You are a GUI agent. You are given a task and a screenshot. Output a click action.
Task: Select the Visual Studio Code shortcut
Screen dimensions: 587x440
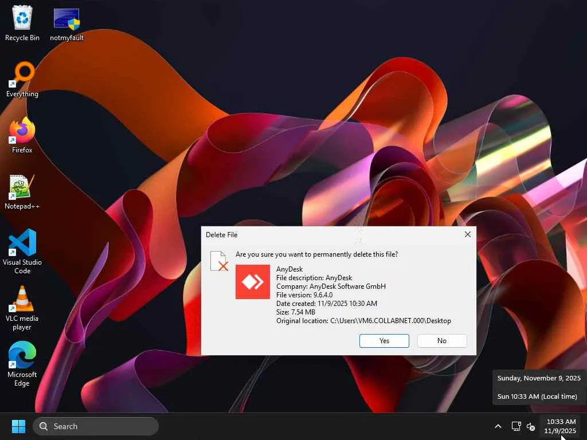tap(22, 252)
